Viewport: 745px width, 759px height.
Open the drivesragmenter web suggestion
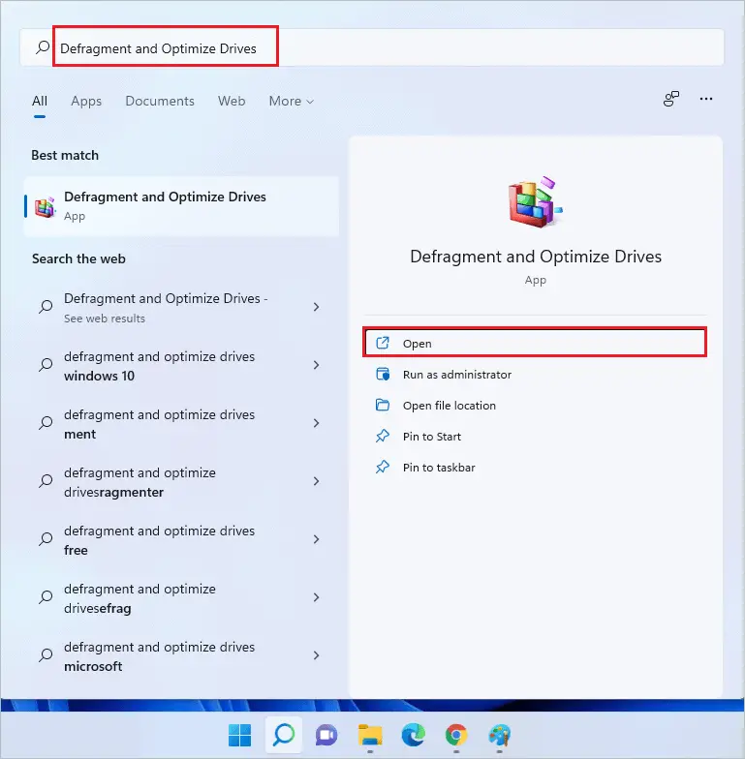click(181, 481)
